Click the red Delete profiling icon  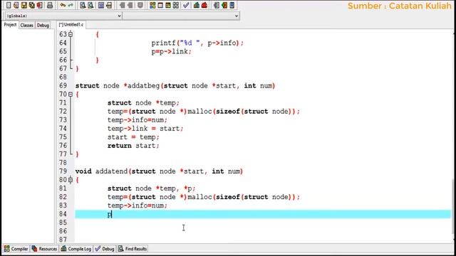click(204, 5)
